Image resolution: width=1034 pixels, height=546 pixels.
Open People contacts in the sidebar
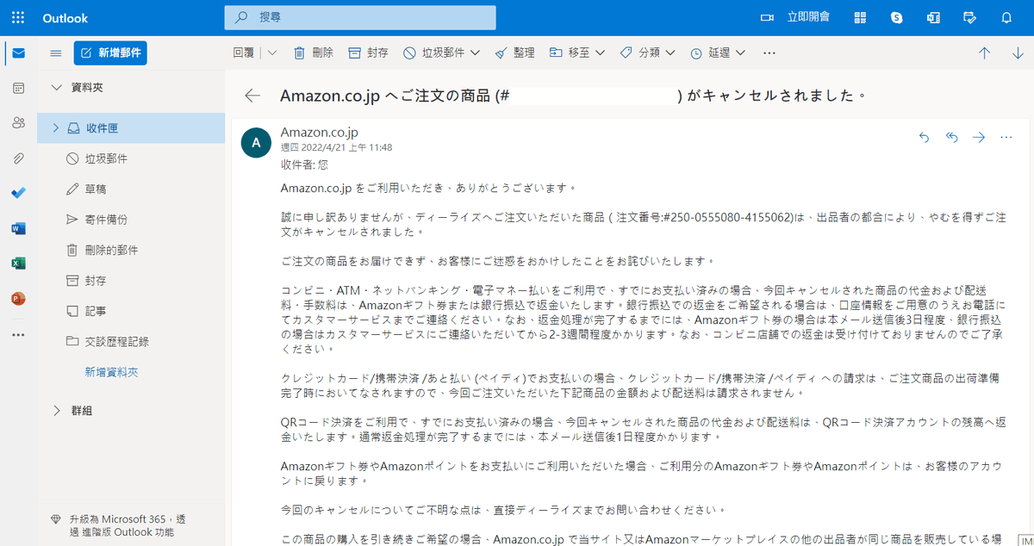[x=18, y=123]
